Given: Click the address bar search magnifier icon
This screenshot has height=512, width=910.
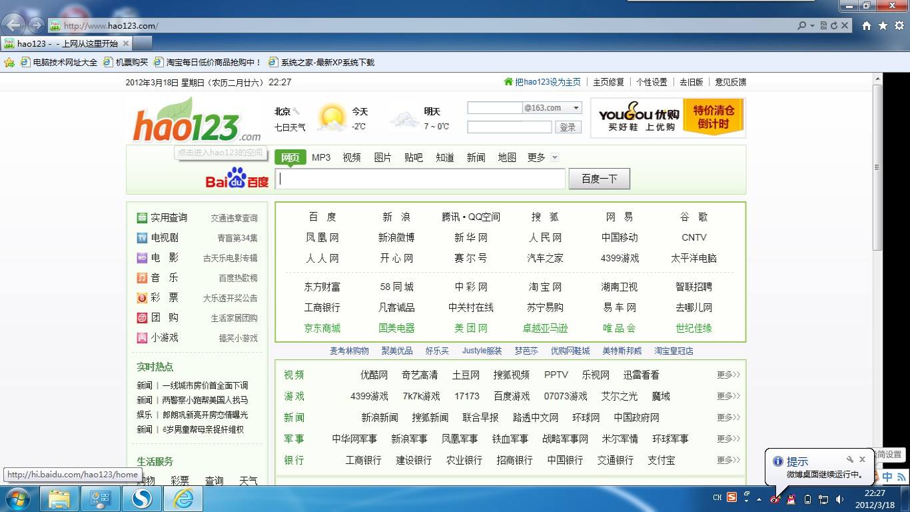Looking at the screenshot, I should [802, 25].
